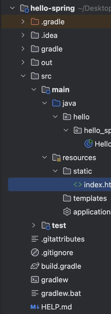Click the hello package icon
This screenshot has width=111, height=314.
click(67, 117)
